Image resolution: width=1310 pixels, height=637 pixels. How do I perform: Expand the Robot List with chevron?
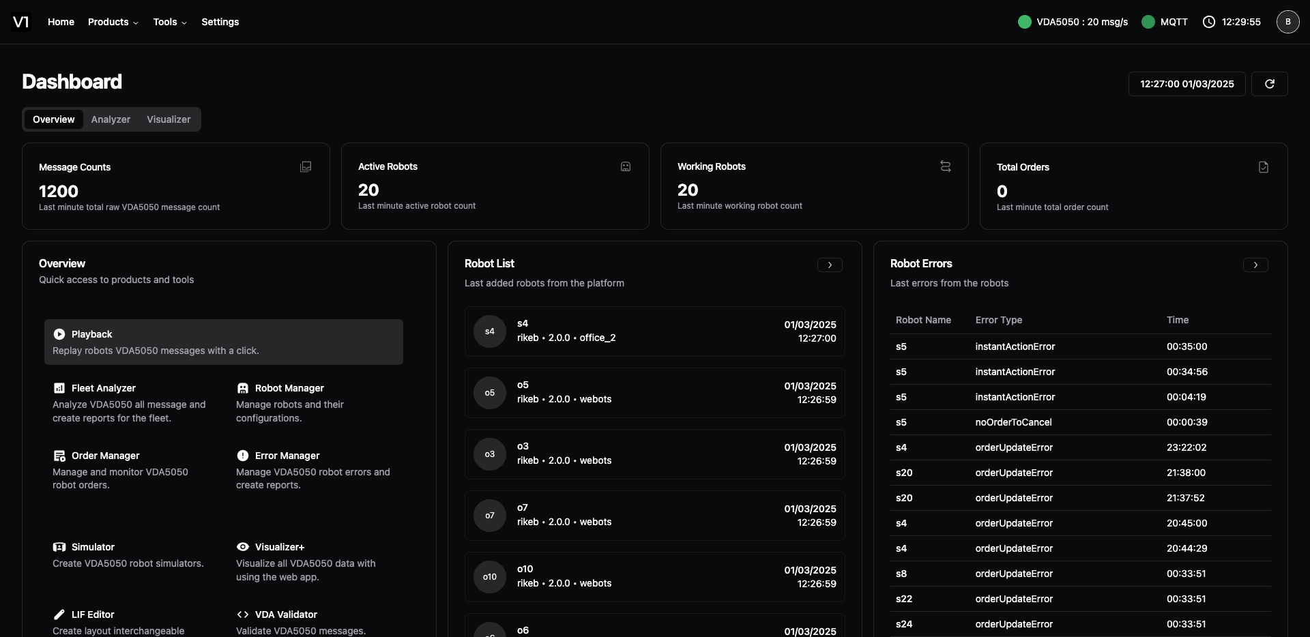pos(830,265)
